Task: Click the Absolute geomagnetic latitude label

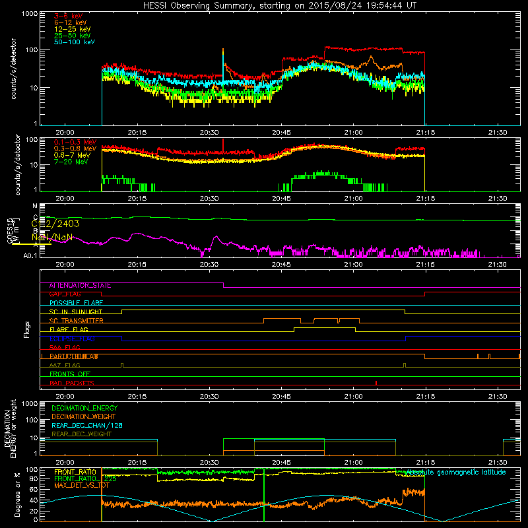Action: click(x=456, y=473)
